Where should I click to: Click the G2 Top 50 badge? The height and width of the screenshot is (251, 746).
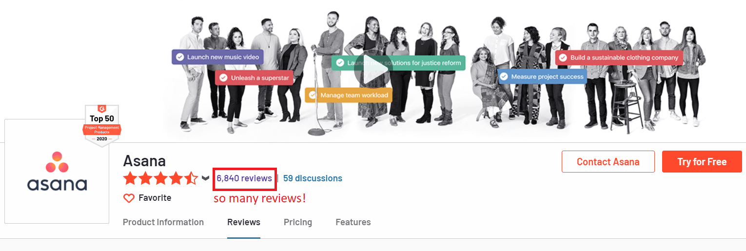(102, 125)
